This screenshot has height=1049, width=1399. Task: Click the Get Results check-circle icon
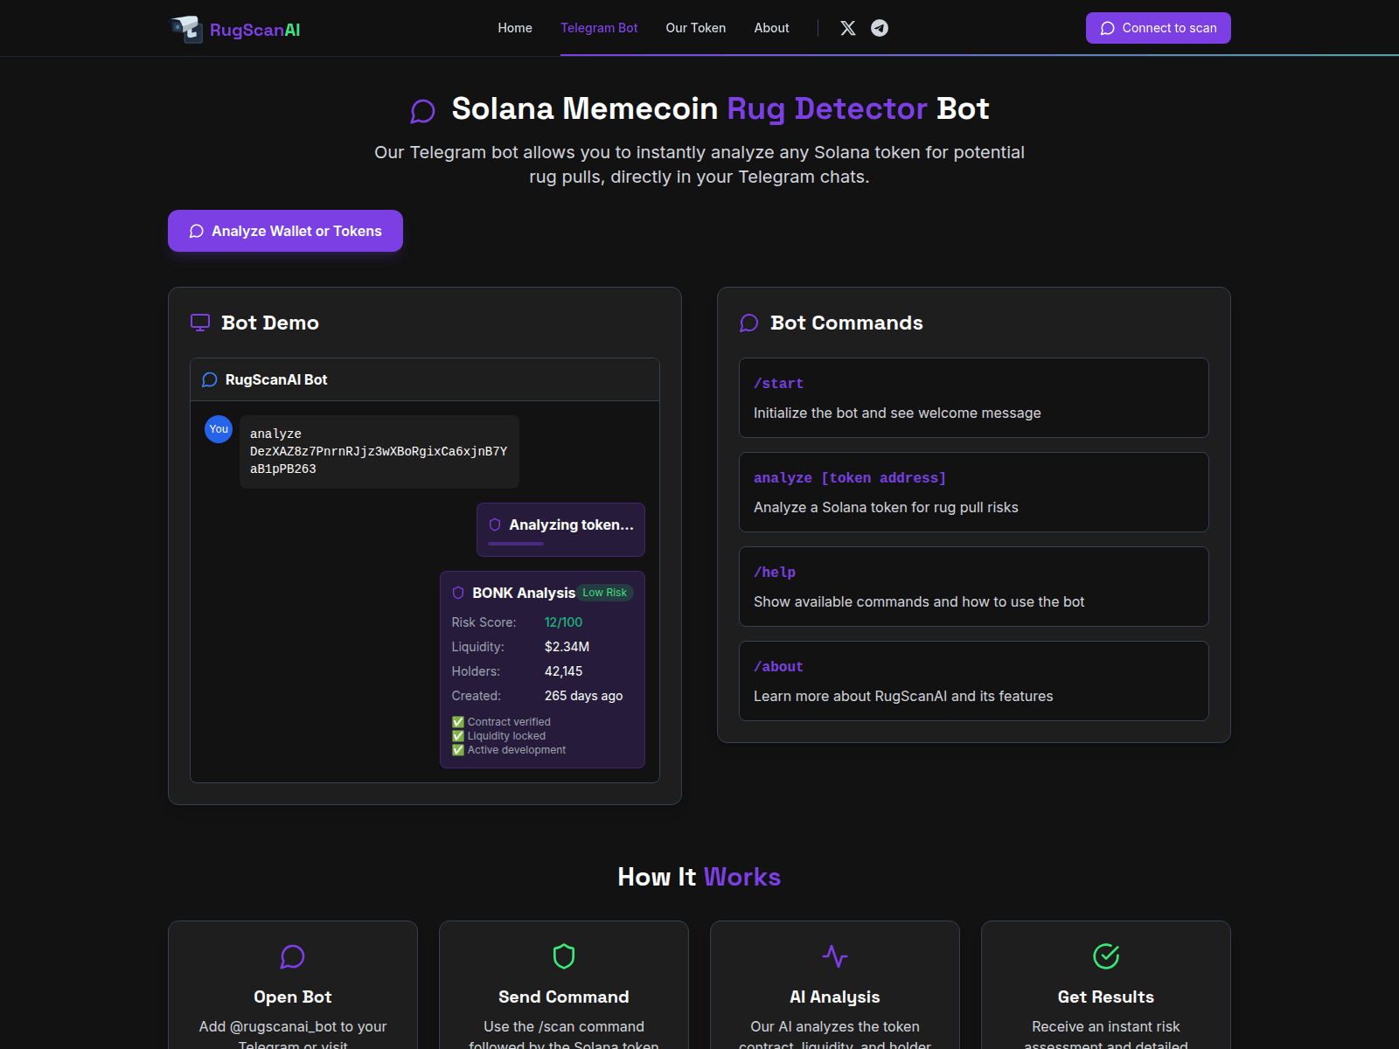click(1106, 956)
